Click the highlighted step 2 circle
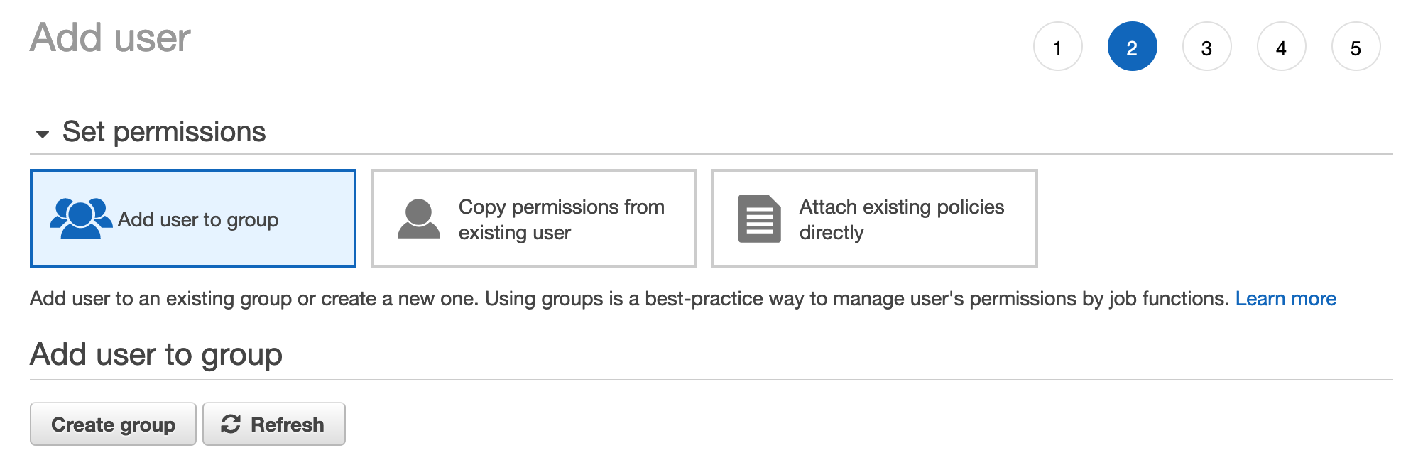1423x460 pixels. tap(1132, 47)
